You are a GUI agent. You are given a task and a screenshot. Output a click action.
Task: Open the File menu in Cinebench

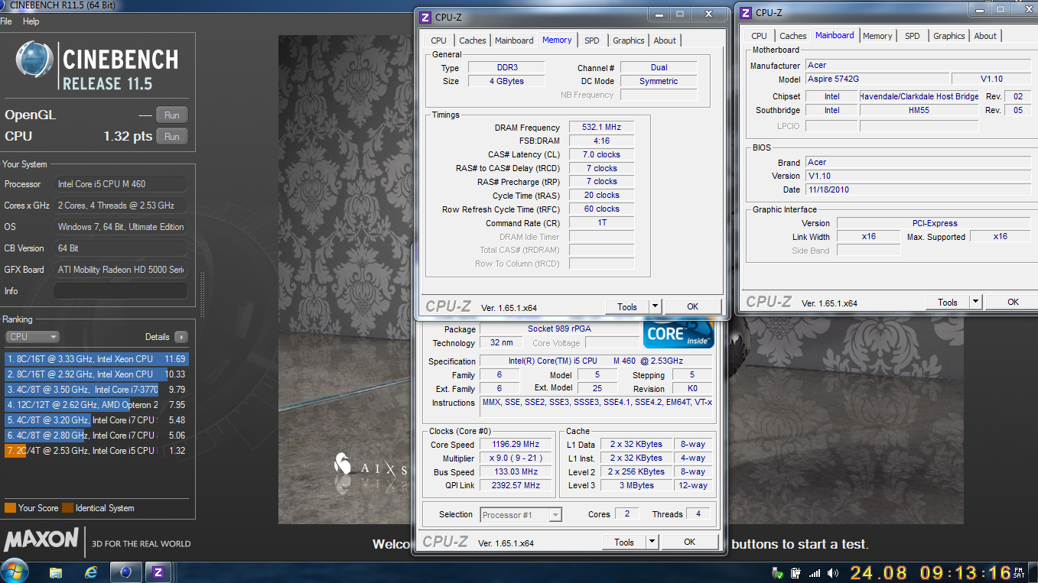click(x=6, y=21)
